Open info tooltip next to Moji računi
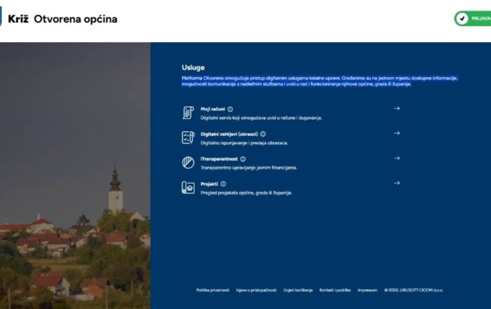This screenshot has height=309, width=491. [x=230, y=109]
